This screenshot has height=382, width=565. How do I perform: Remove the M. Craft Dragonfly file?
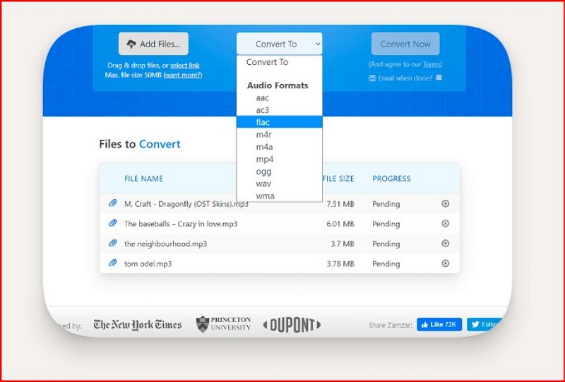click(x=446, y=203)
